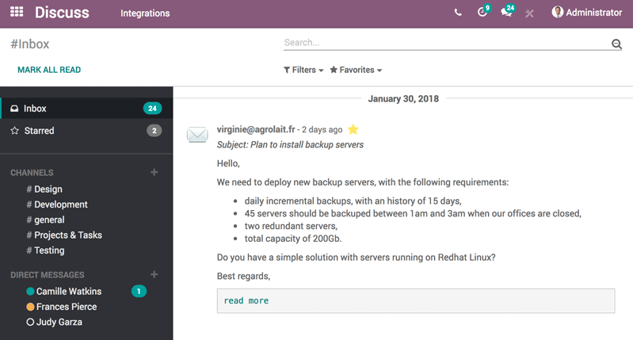The image size is (633, 340).
Task: Click the phone call icon
Action: click(458, 13)
